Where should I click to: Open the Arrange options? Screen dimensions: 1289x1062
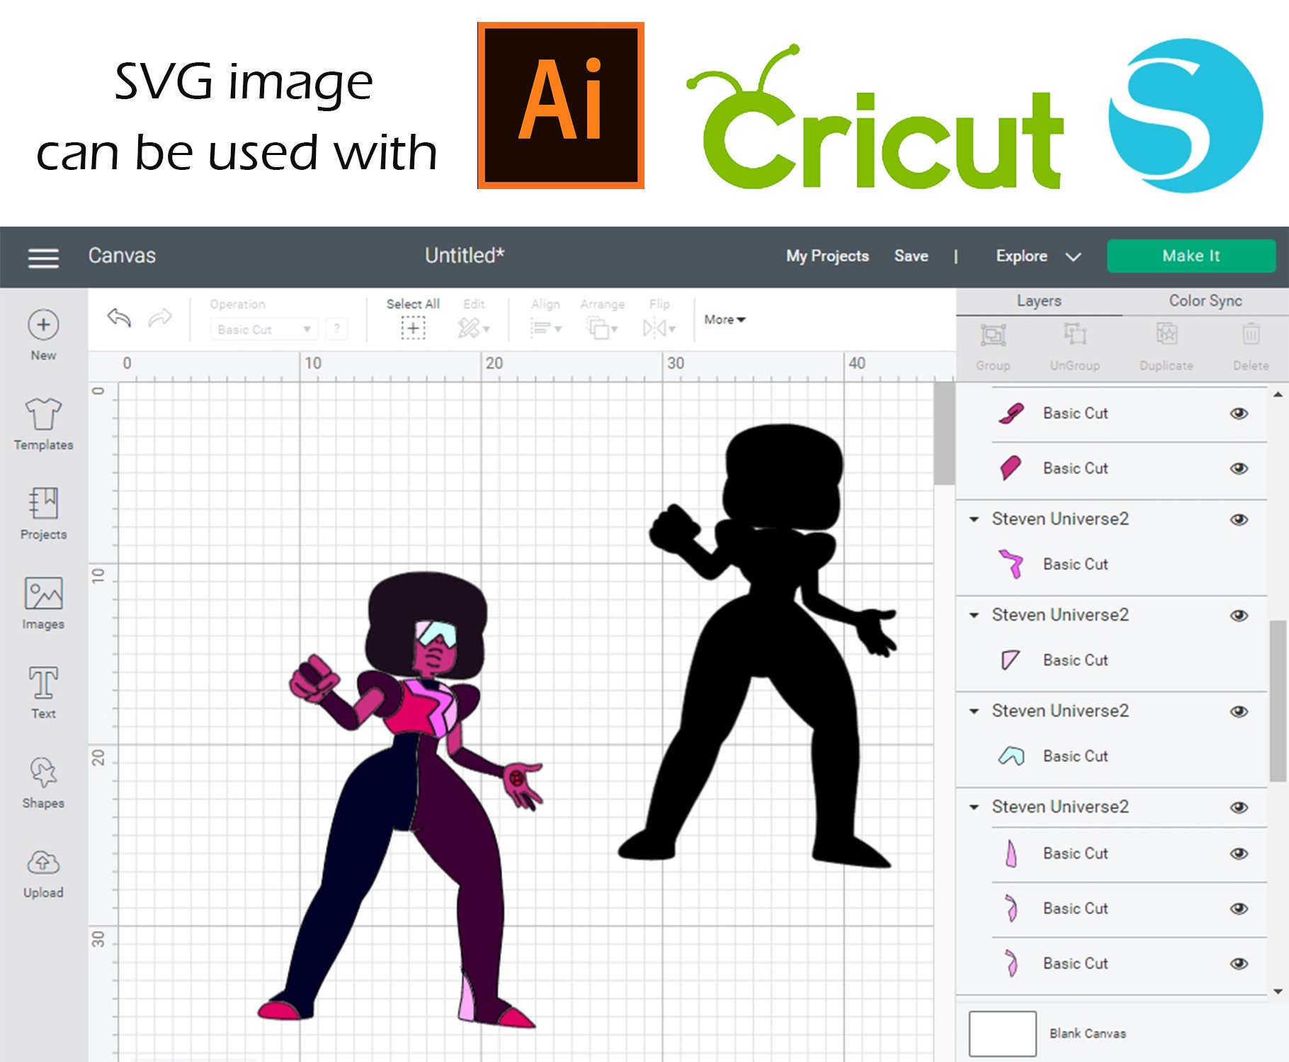[x=602, y=328]
